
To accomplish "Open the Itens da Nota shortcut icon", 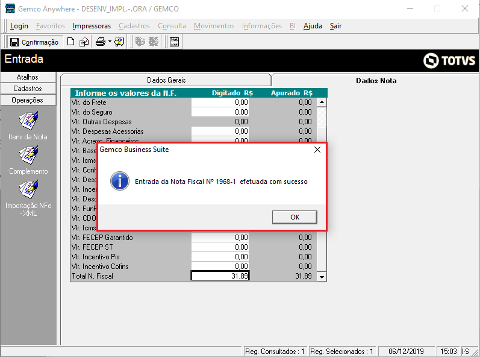I will [28, 121].
